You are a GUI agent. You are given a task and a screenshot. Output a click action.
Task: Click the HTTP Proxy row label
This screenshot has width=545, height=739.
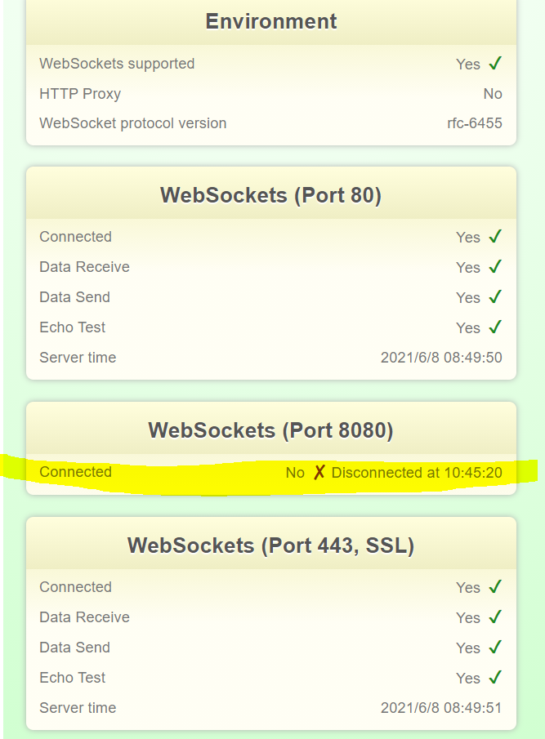[80, 94]
